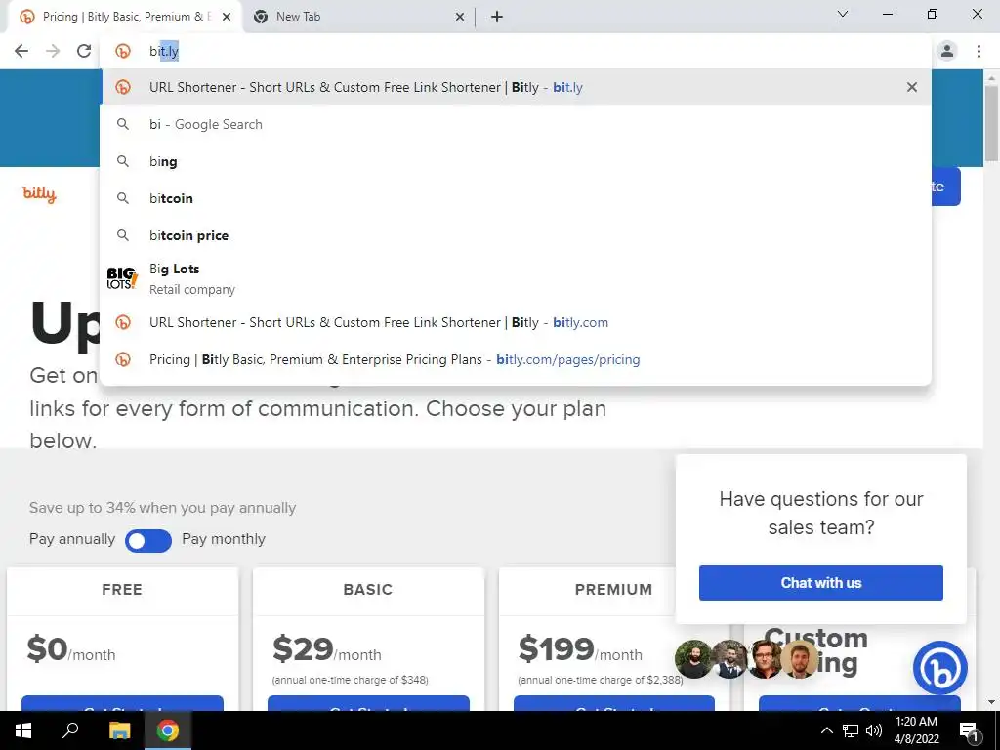This screenshot has width=1000, height=750.
Task: Click the Chrome taskbar icon
Action: point(168,730)
